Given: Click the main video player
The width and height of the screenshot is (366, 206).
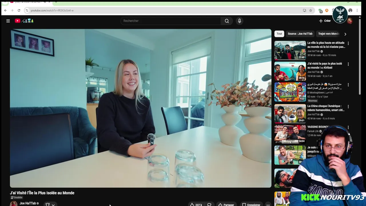Looking at the screenshot, I should (141, 108).
